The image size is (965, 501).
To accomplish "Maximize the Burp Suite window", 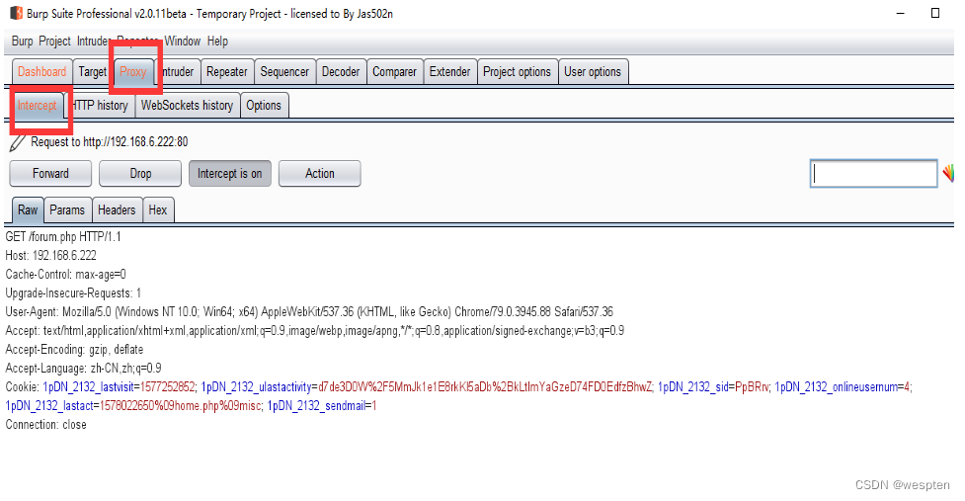I will [935, 13].
